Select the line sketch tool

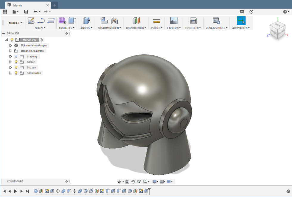click(x=41, y=21)
